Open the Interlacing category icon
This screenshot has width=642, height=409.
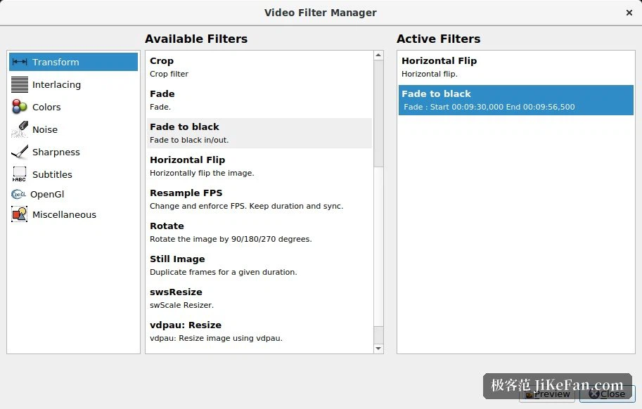(20, 84)
